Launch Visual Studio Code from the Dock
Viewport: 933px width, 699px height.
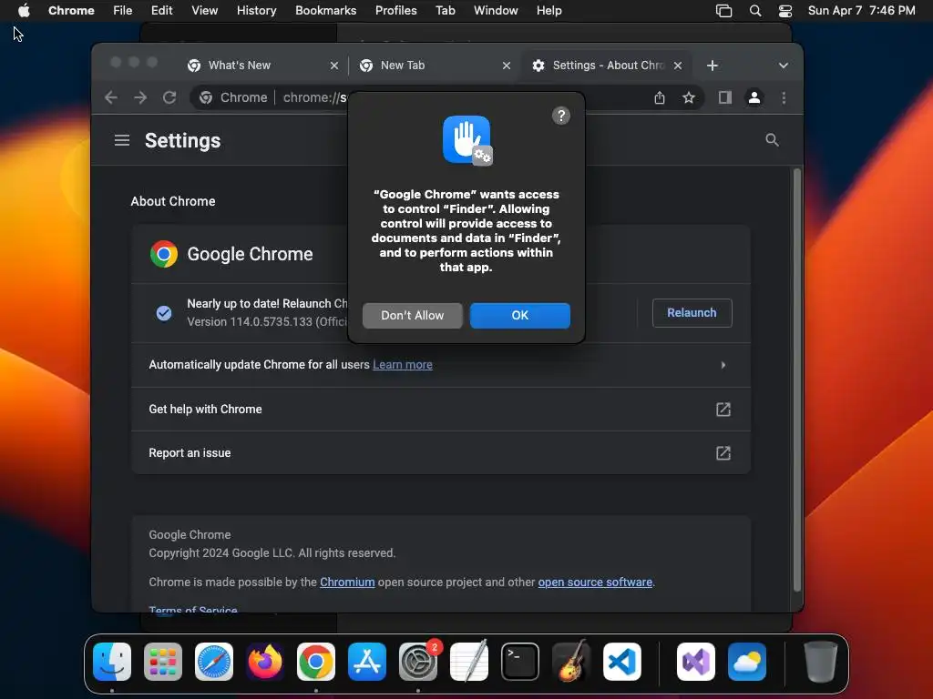[x=621, y=662]
